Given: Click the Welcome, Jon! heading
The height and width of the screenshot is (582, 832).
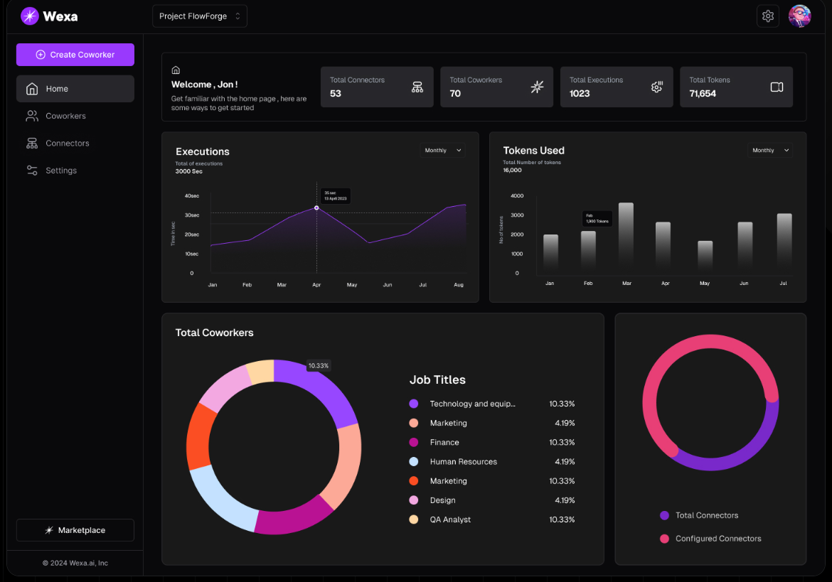Looking at the screenshot, I should tap(204, 85).
